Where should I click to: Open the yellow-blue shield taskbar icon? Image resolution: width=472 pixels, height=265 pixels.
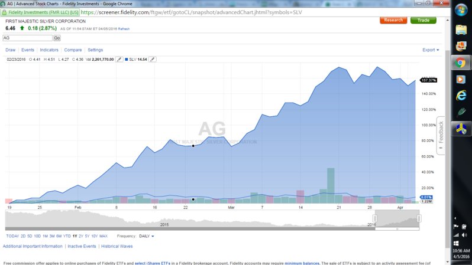pyautogui.click(x=461, y=129)
